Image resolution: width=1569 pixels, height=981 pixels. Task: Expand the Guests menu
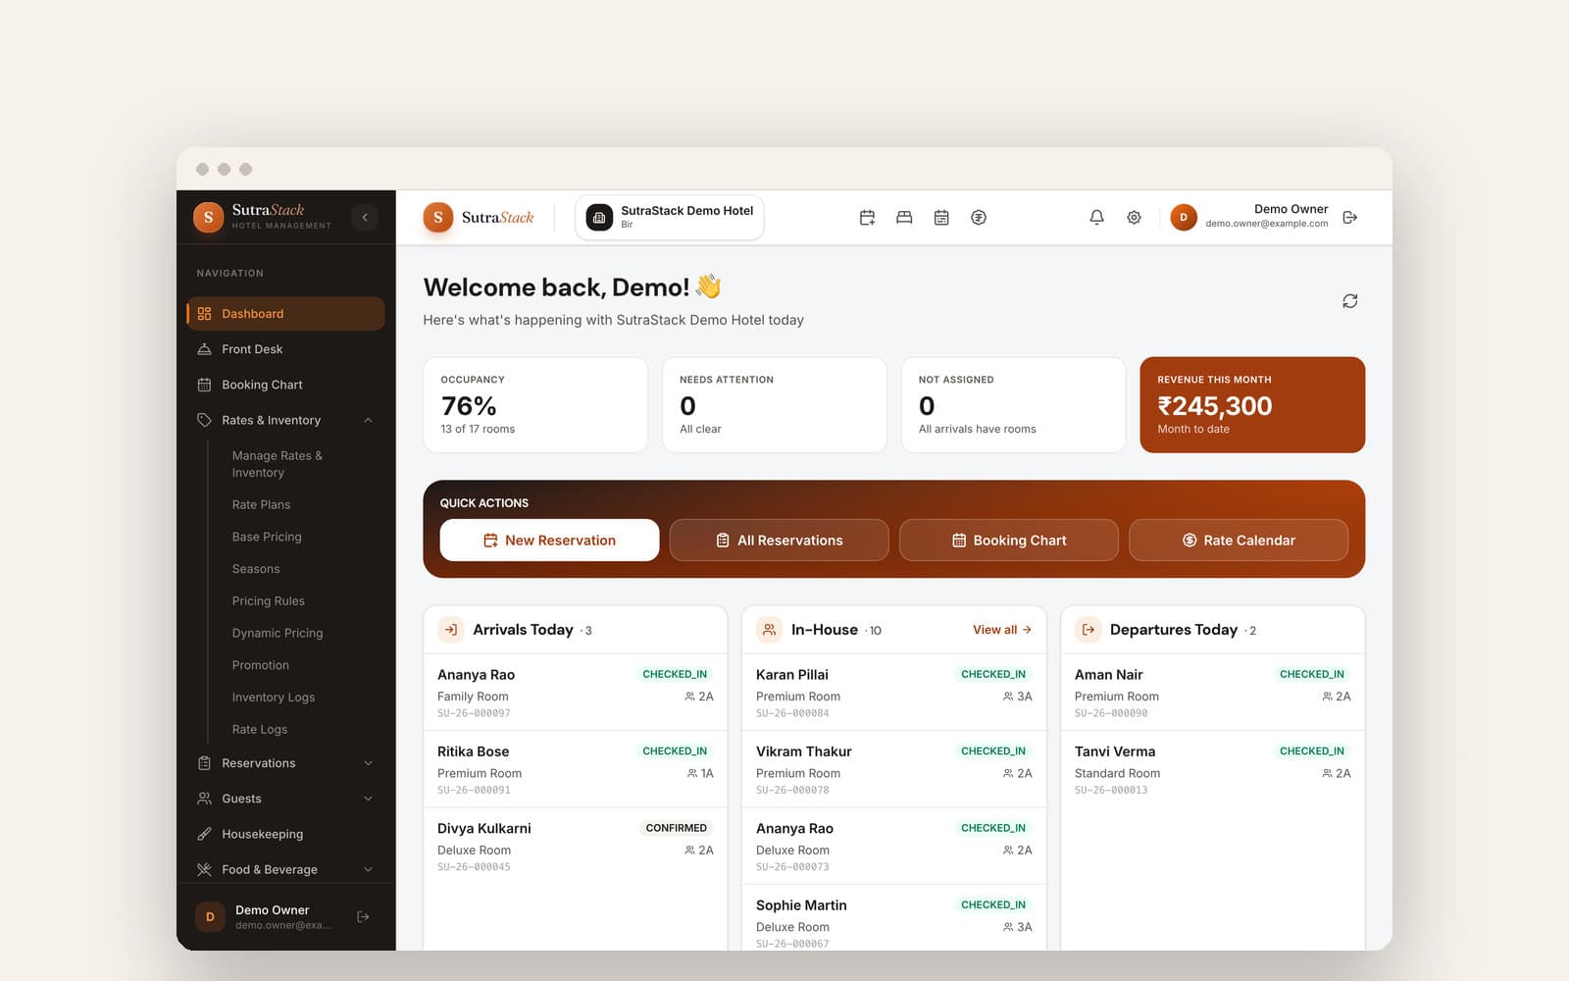[285, 799]
